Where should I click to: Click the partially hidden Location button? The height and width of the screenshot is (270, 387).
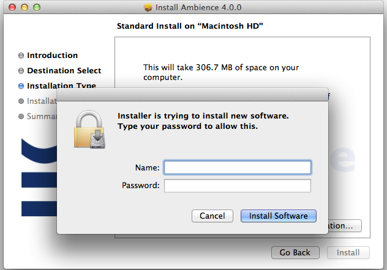coord(345,225)
